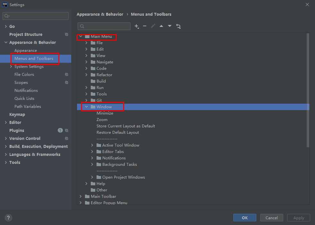
Task: Expand the Open Project Windows folder
Action: click(x=92, y=177)
